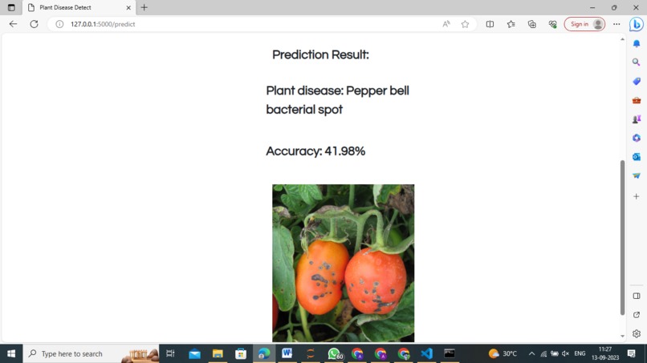Click the address bar URL
This screenshot has width=647, height=363.
[103, 24]
